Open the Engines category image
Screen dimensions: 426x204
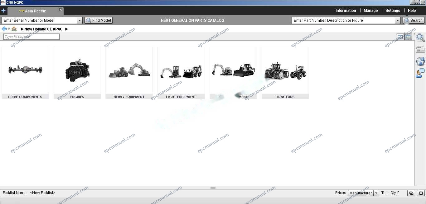click(77, 70)
